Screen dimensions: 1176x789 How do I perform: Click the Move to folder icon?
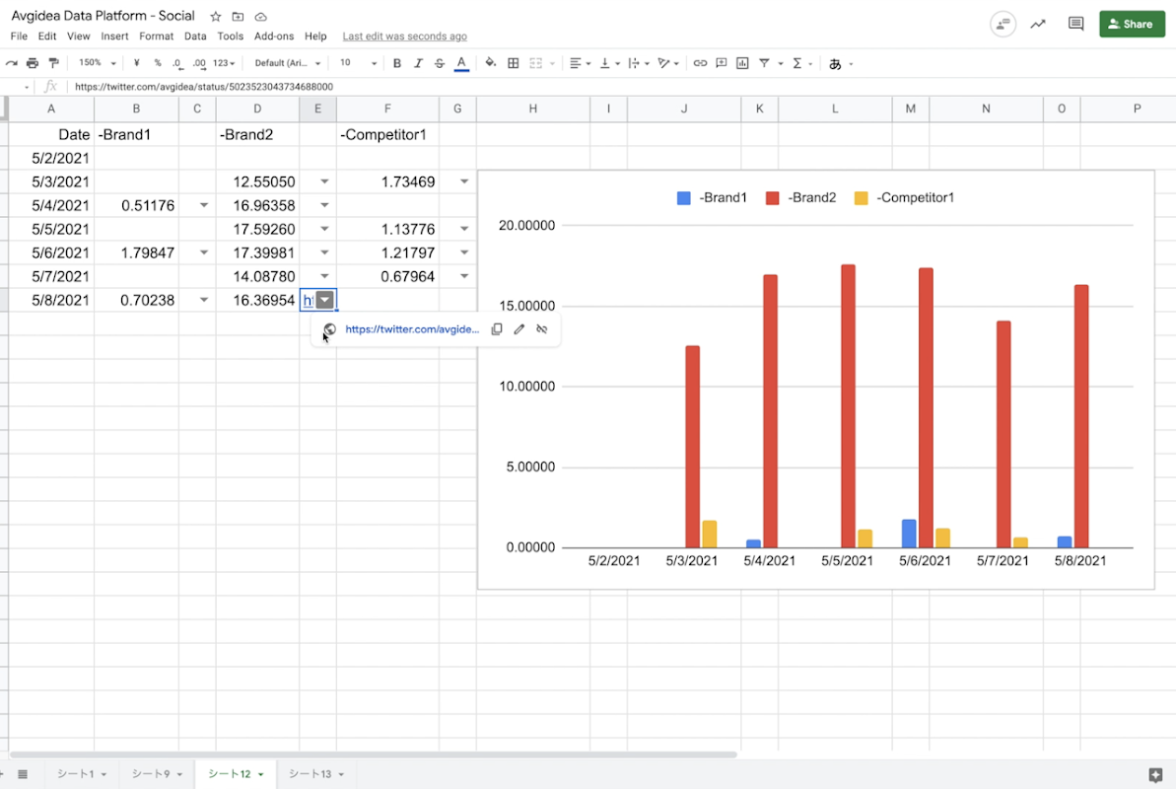tap(238, 17)
